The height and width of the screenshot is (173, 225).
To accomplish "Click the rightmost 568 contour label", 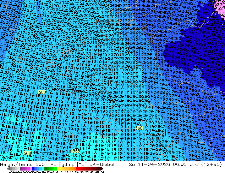I will (76, 151).
